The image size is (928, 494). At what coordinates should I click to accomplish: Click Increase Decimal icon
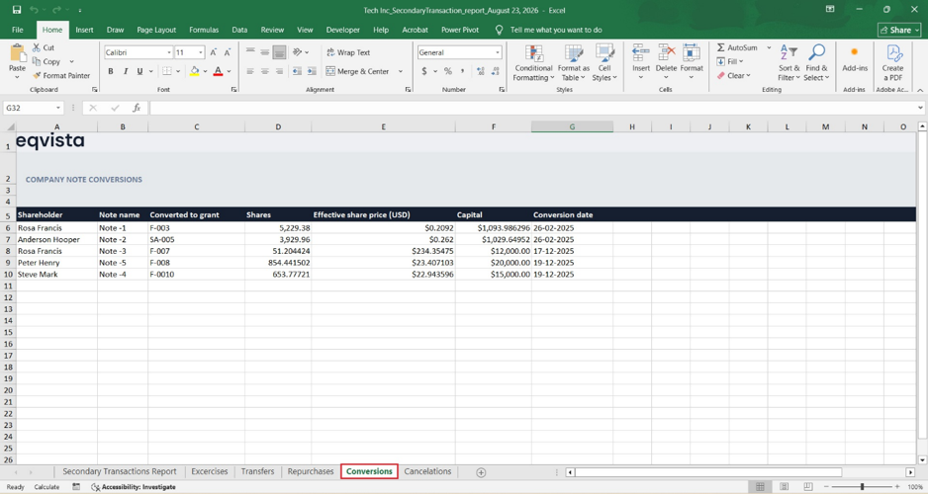click(481, 71)
